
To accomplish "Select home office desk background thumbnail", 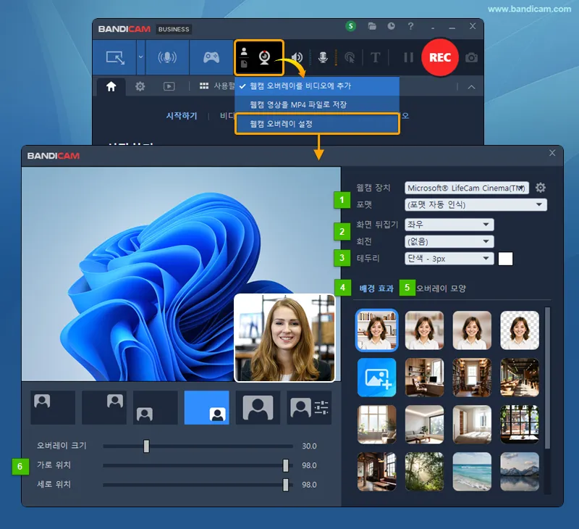I will tap(424, 378).
